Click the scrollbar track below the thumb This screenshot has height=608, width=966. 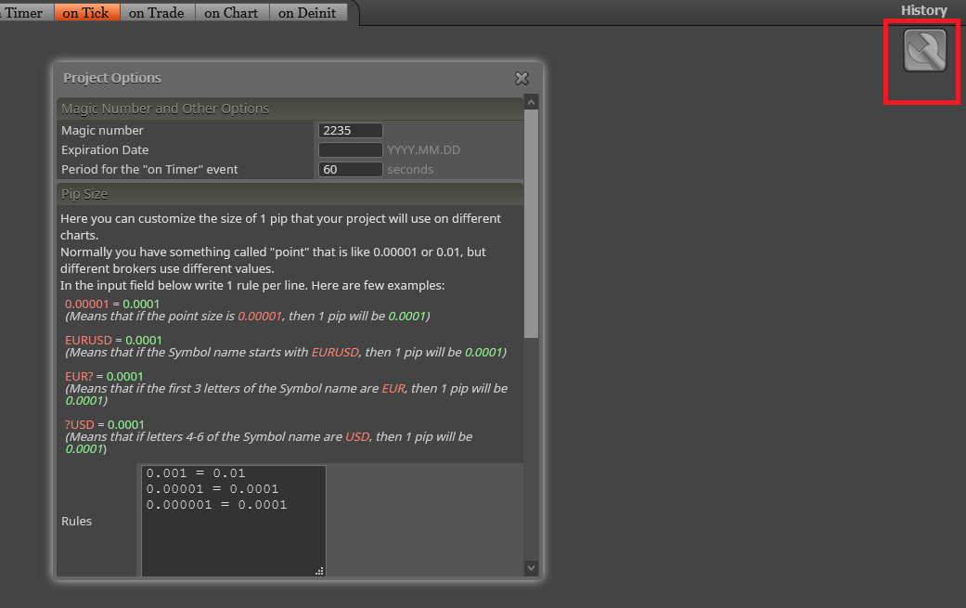click(x=531, y=448)
